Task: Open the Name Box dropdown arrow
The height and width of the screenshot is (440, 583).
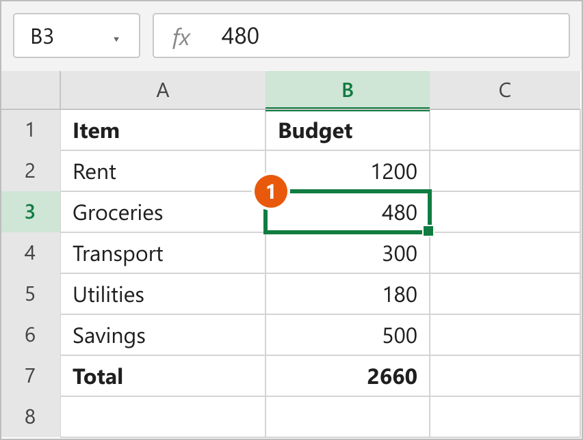Action: (116, 39)
